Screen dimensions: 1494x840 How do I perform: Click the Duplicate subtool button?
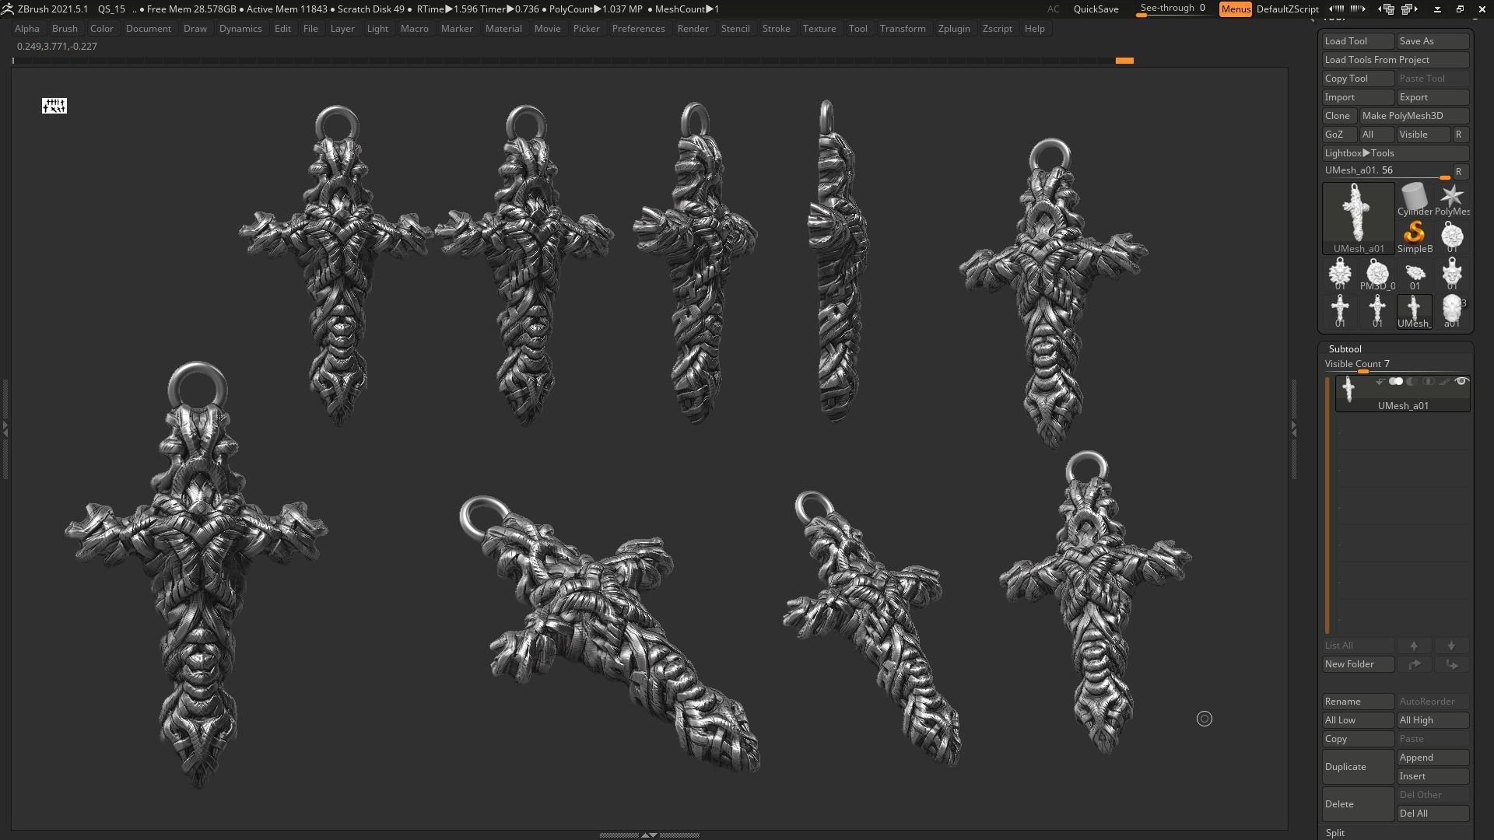[x=1357, y=767]
